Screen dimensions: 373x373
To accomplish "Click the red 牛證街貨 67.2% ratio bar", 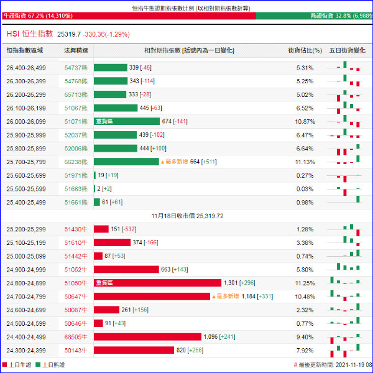I will [127, 15].
